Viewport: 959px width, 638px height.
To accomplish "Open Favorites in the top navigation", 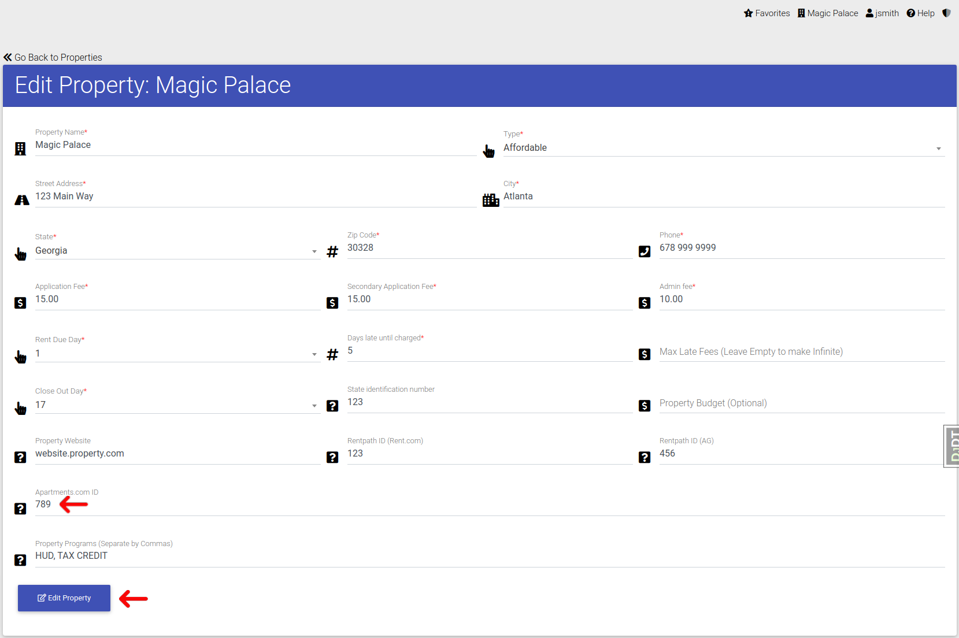I will click(x=767, y=13).
